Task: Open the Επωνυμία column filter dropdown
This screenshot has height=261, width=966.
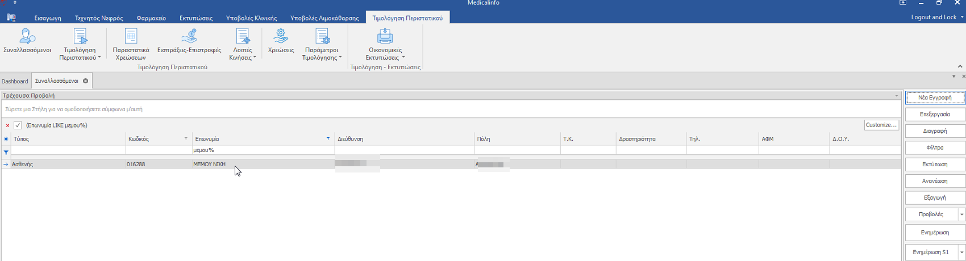Action: [328, 138]
